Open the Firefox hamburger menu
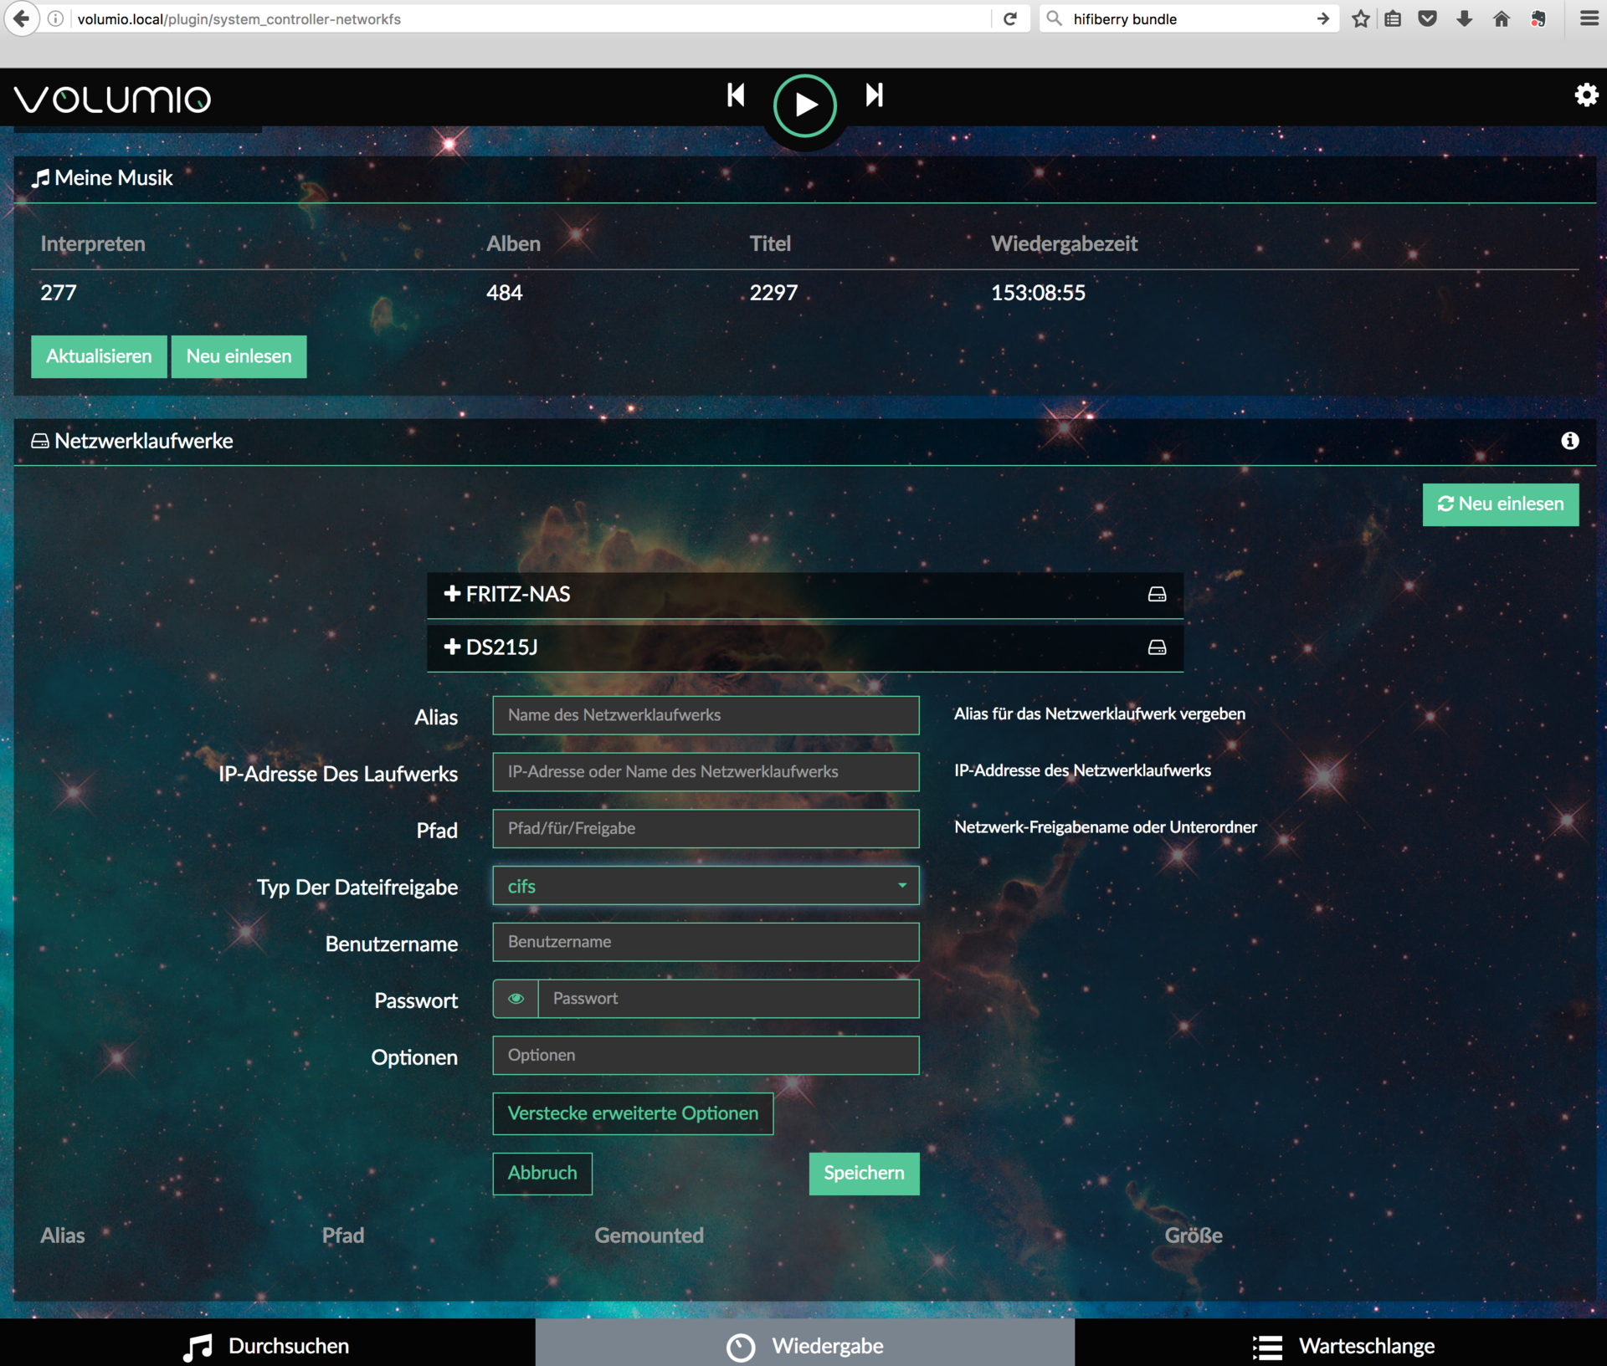 [x=1589, y=18]
